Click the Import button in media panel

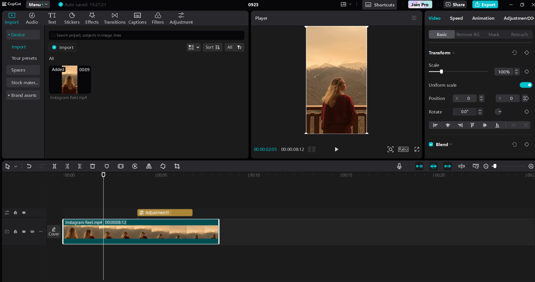63,47
